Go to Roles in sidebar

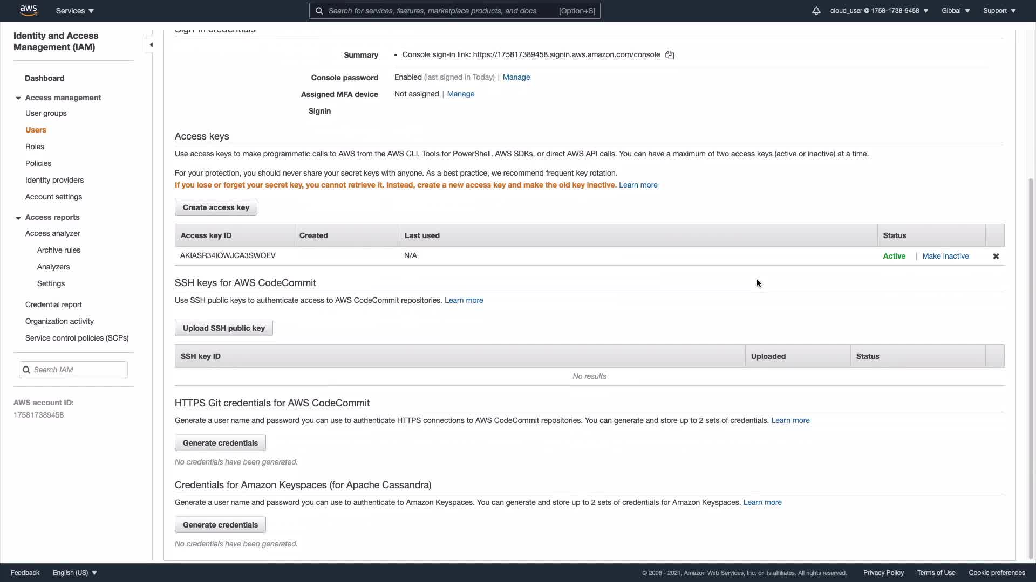pyautogui.click(x=35, y=147)
